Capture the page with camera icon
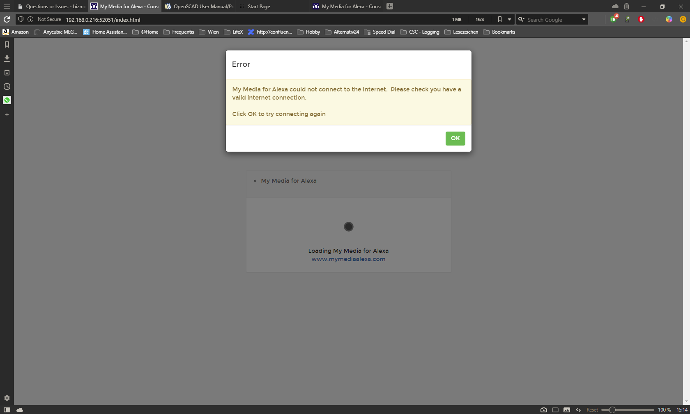Screen dimensions: 690x414 544,410
